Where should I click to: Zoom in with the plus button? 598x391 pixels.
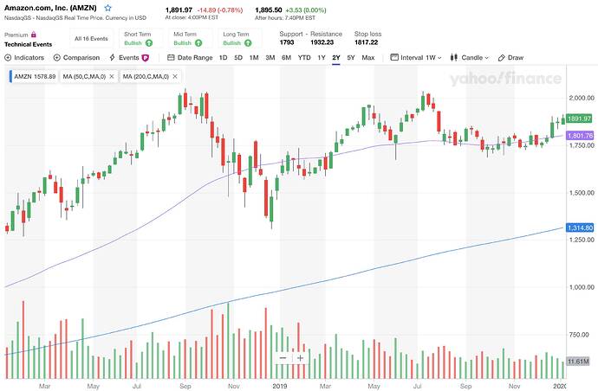pos(300,358)
